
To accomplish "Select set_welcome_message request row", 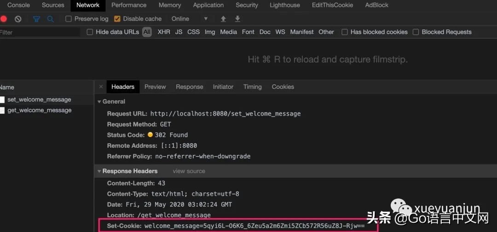I will (x=47, y=99).
